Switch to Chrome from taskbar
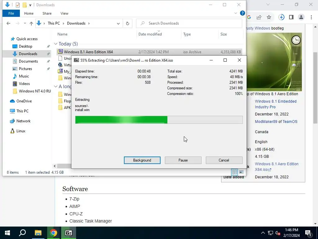 (x=53, y=233)
